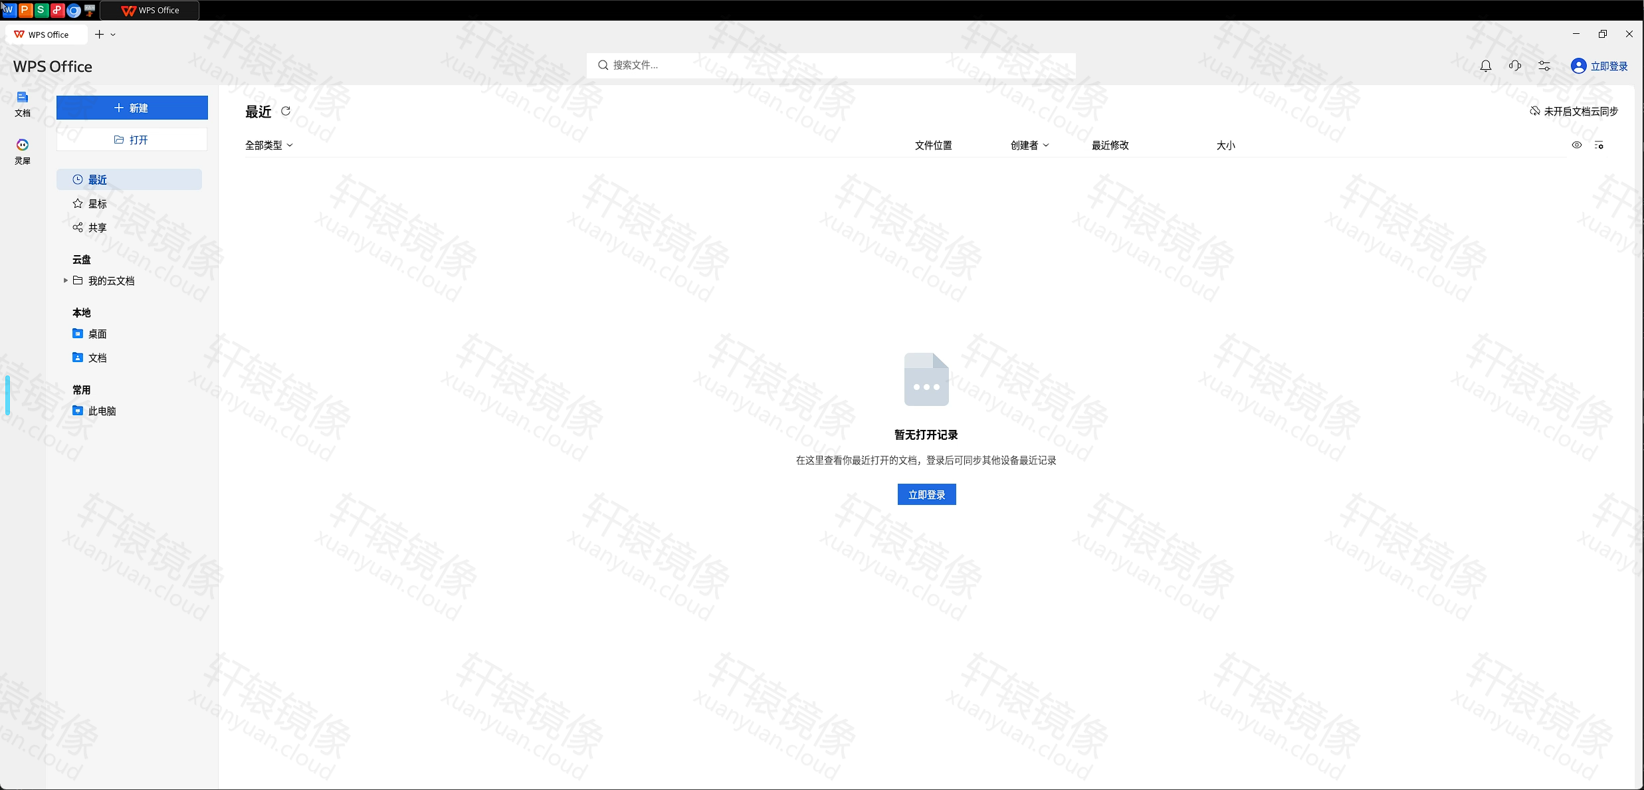Open the list display settings icon
The width and height of the screenshot is (1644, 790).
click(1599, 145)
